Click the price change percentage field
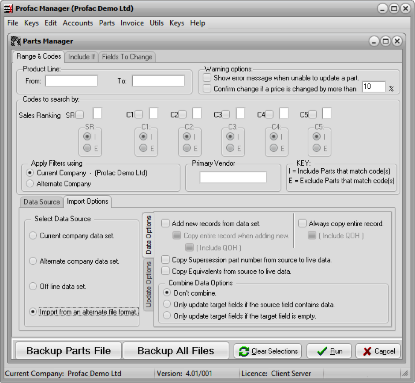 point(374,87)
